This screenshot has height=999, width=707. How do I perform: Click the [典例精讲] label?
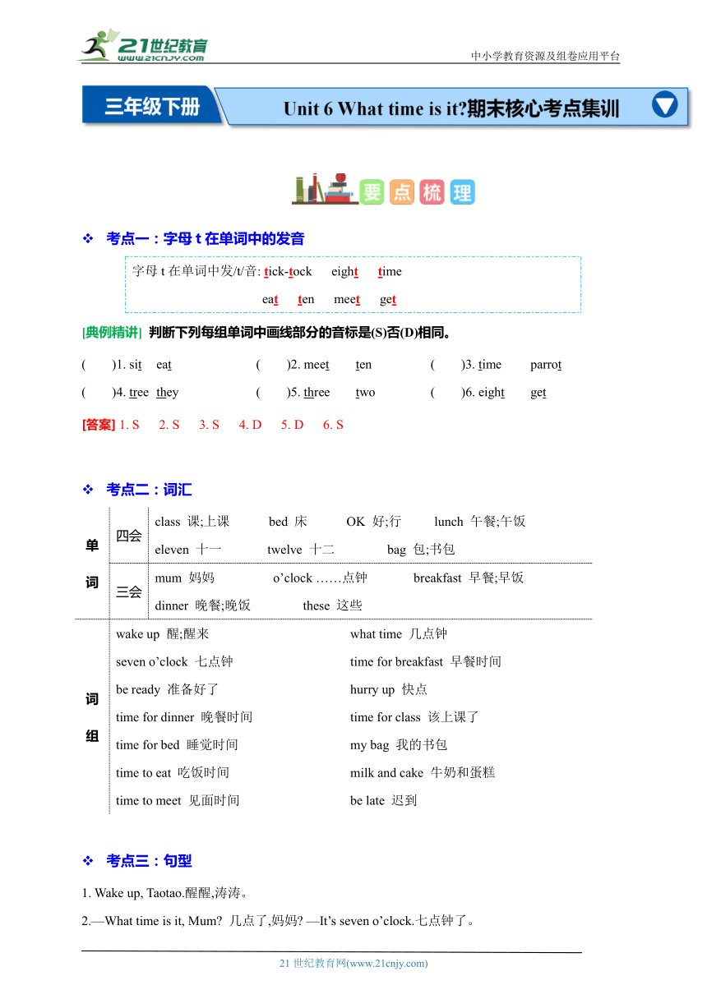pos(113,334)
